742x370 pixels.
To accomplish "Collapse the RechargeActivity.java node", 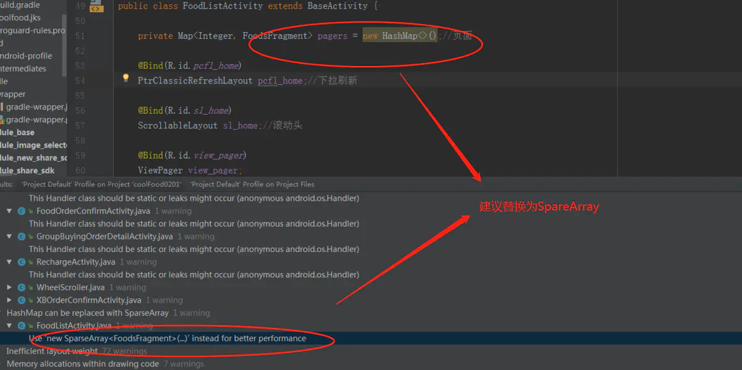I will point(9,262).
